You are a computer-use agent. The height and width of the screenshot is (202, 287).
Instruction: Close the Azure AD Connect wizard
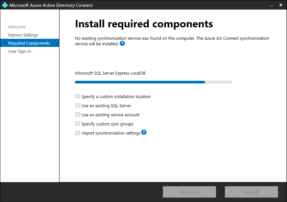(x=281, y=5)
